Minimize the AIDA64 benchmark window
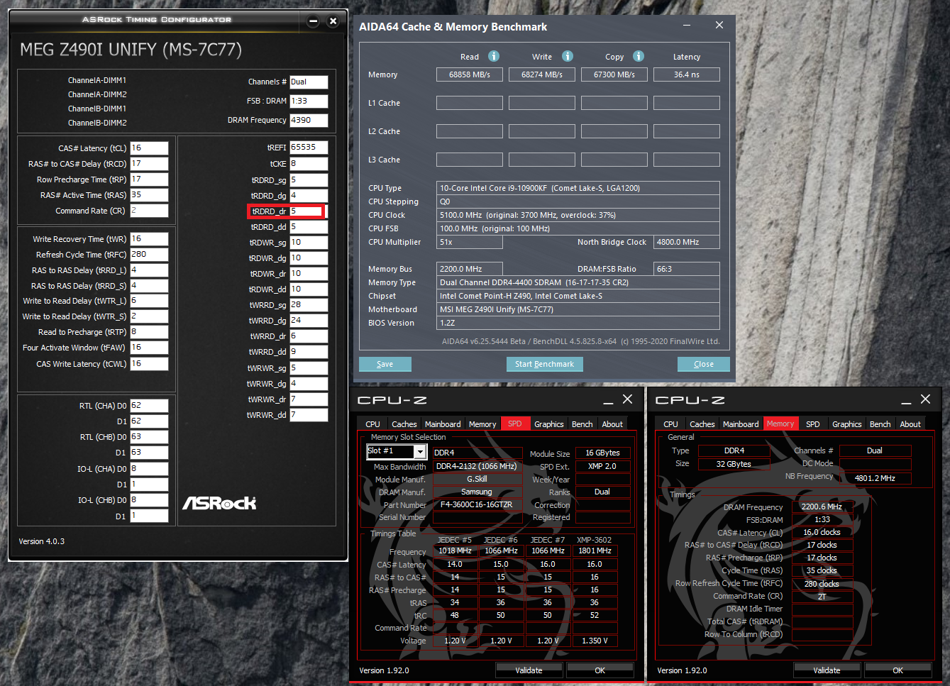Screen dimensions: 950x686 tap(687, 26)
